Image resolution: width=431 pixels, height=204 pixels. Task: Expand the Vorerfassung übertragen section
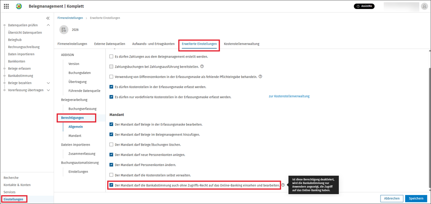click(48, 90)
